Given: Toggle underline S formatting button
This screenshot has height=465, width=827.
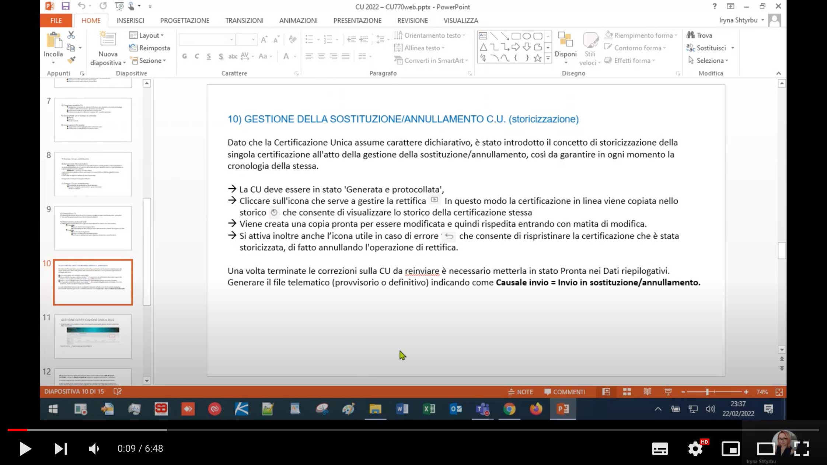Looking at the screenshot, I should tap(209, 56).
